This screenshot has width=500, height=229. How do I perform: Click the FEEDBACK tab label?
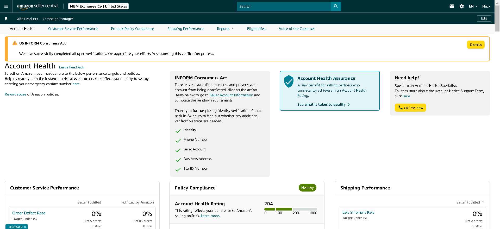pos(15,227)
